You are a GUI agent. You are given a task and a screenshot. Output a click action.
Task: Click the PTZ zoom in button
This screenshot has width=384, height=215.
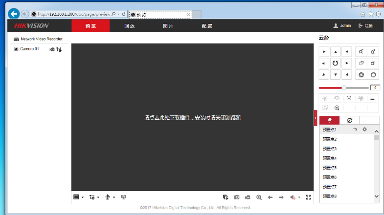pos(373,51)
